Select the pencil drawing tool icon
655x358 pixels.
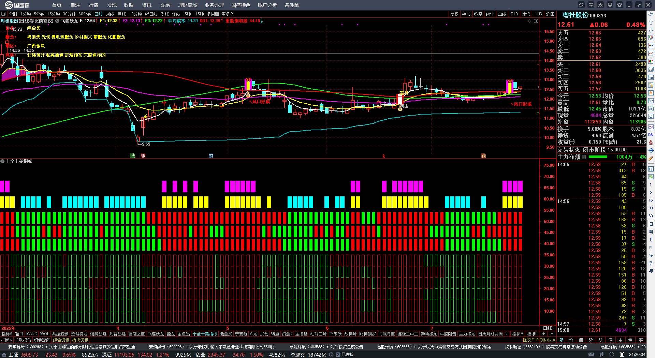pos(651,158)
